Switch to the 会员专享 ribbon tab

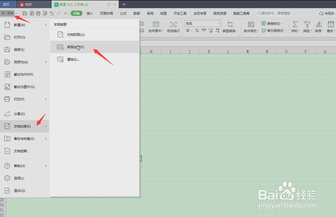point(200,13)
